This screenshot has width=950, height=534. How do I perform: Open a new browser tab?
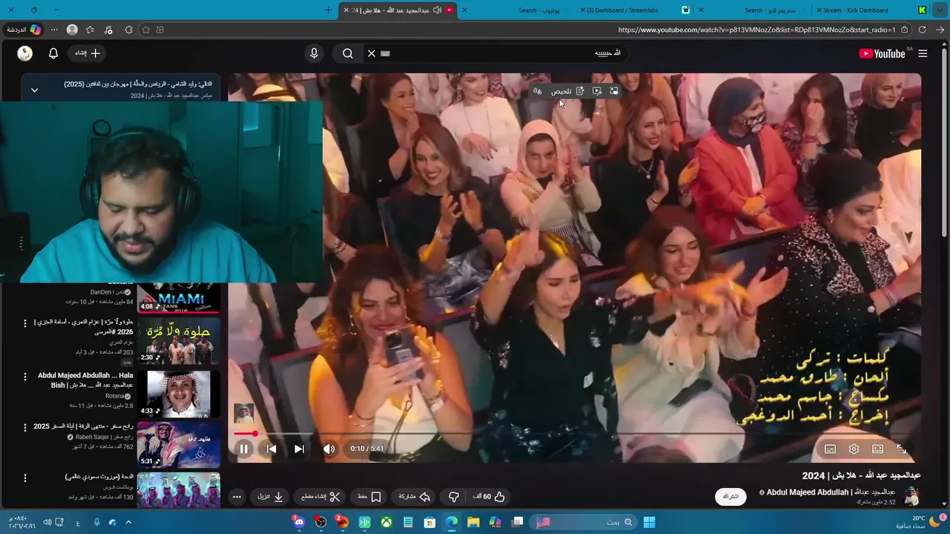click(329, 10)
